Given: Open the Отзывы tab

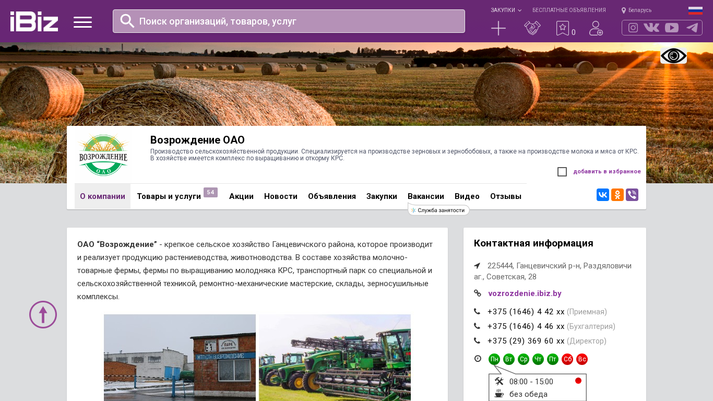Looking at the screenshot, I should click(x=506, y=196).
